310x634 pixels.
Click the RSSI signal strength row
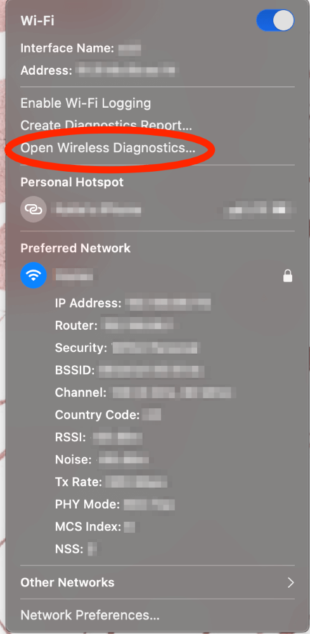[99, 437]
